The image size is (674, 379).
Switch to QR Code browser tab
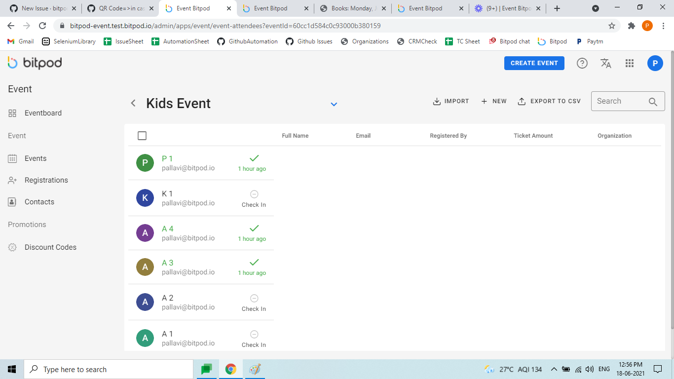click(120, 8)
